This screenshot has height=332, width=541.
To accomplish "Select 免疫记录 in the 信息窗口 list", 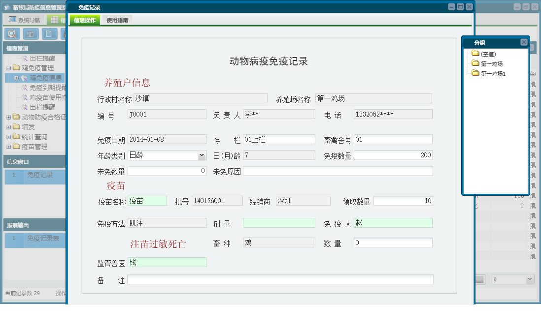I will point(39,175).
